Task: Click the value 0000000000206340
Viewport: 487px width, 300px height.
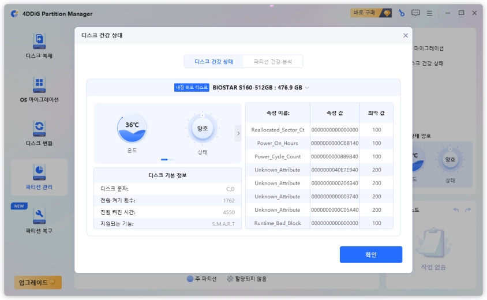Action: [335, 183]
